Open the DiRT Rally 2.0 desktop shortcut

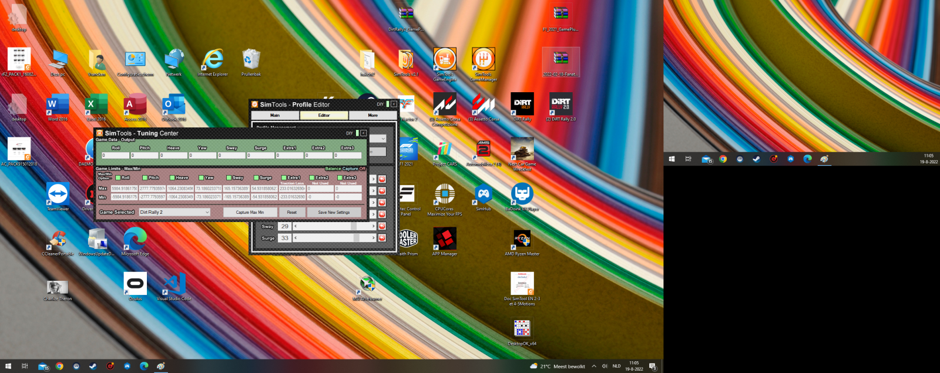[560, 104]
